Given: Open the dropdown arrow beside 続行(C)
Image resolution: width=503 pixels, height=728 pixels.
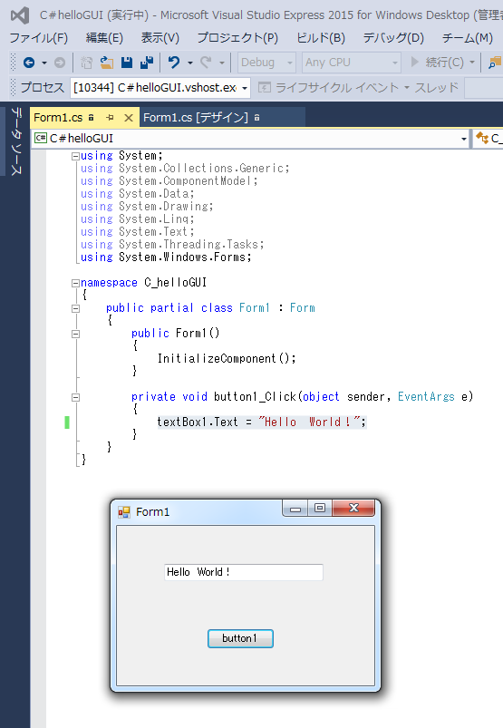Looking at the screenshot, I should click(x=472, y=63).
